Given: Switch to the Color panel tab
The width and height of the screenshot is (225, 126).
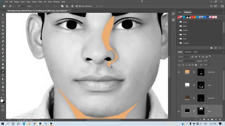Looking at the screenshot, I should [180, 12].
